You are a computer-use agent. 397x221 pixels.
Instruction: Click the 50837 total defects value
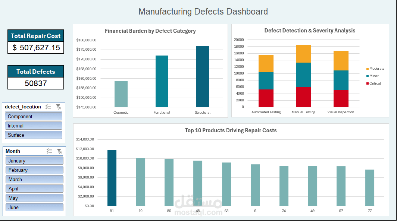coord(36,83)
